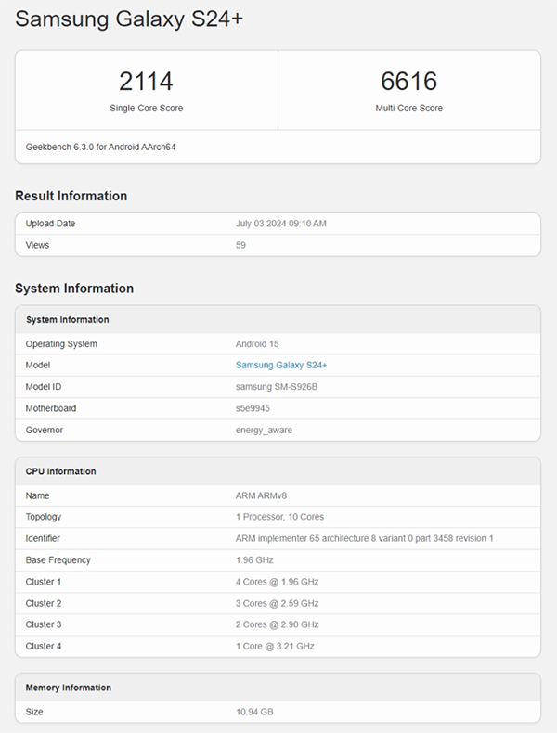557x733 pixels.
Task: Click the Multi-Core Score label
Action: (x=408, y=108)
